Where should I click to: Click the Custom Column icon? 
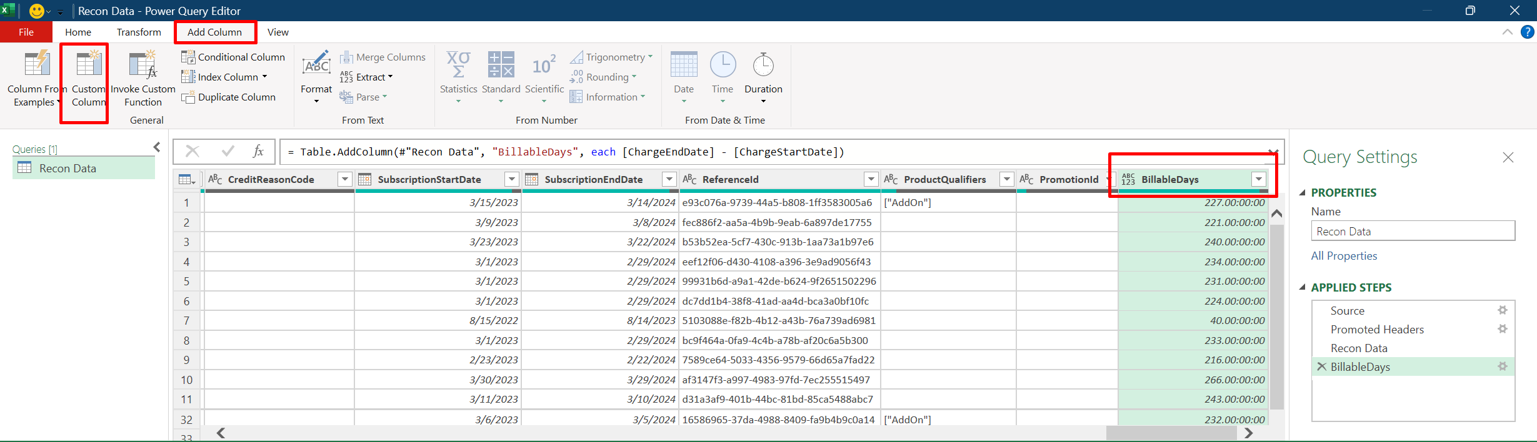click(x=88, y=64)
